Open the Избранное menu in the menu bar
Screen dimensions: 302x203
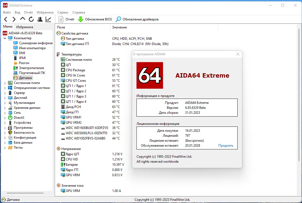[45, 12]
